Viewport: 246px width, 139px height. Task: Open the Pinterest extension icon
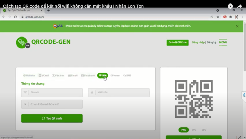(225, 17)
